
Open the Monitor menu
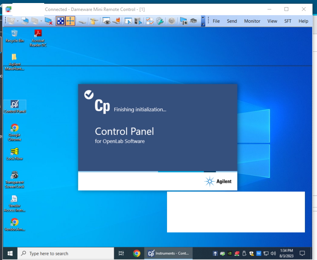point(252,21)
